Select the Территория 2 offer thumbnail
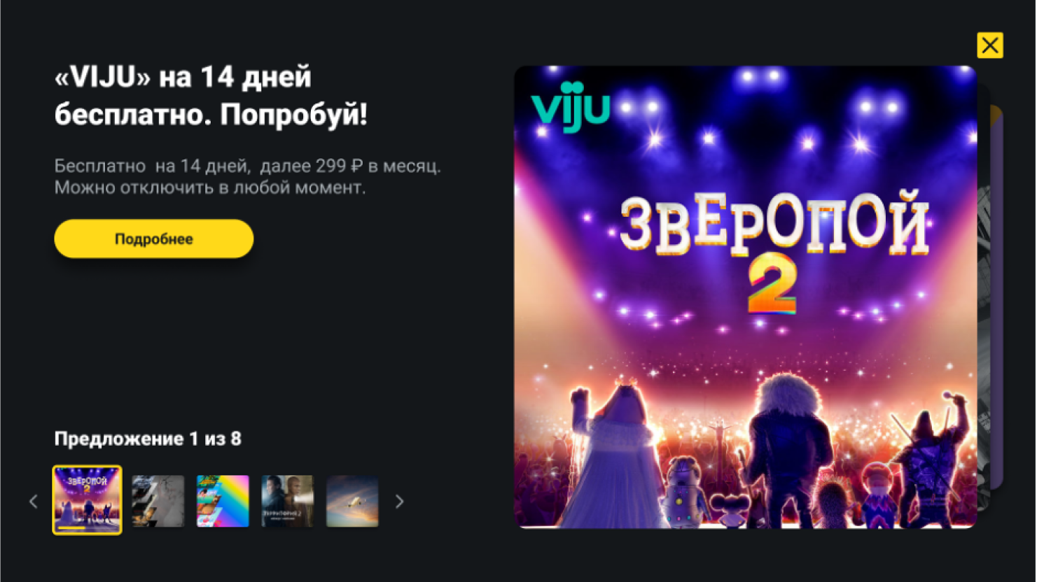The image size is (1037, 582). (287, 501)
